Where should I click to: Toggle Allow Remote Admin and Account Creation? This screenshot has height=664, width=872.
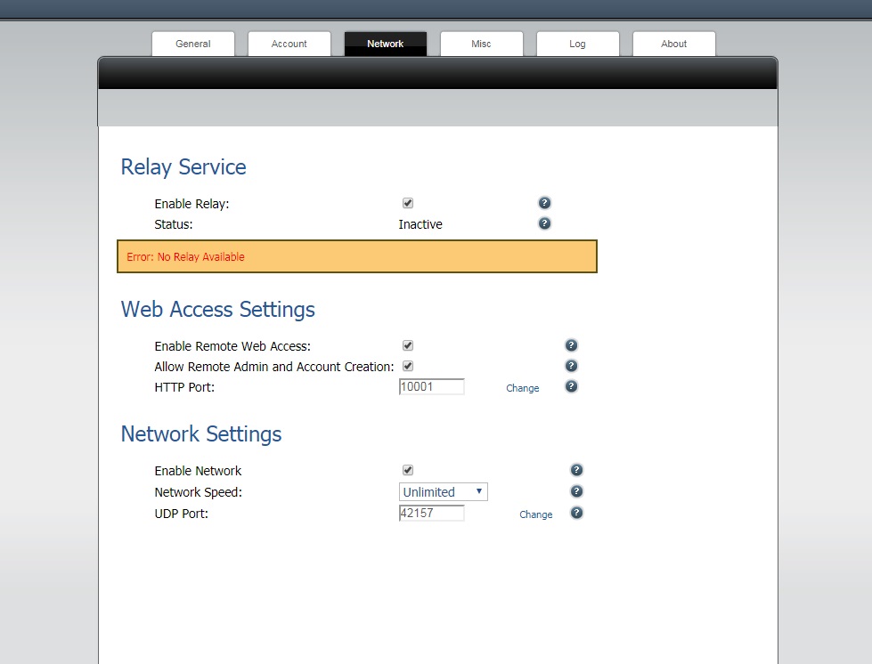point(408,366)
